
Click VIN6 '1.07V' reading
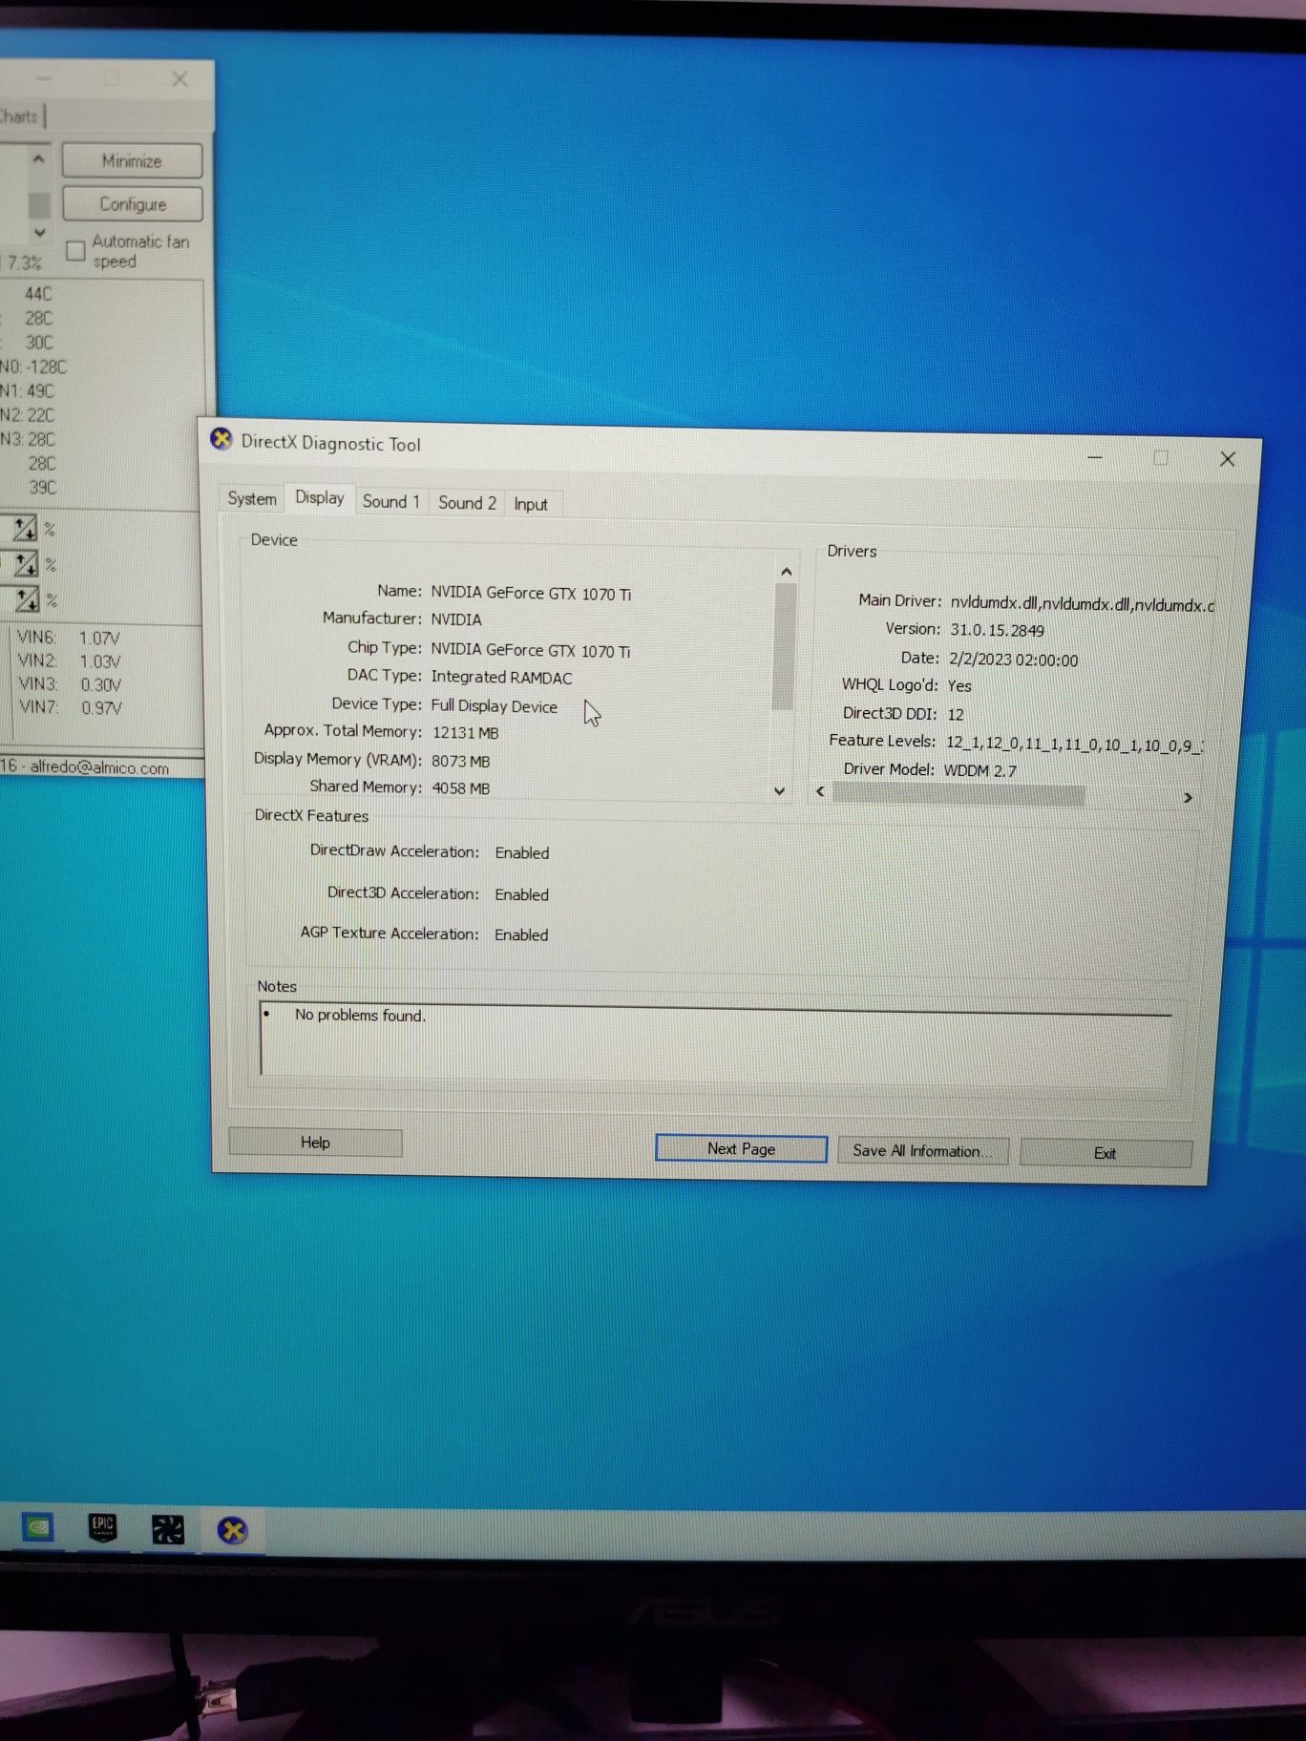tap(99, 638)
